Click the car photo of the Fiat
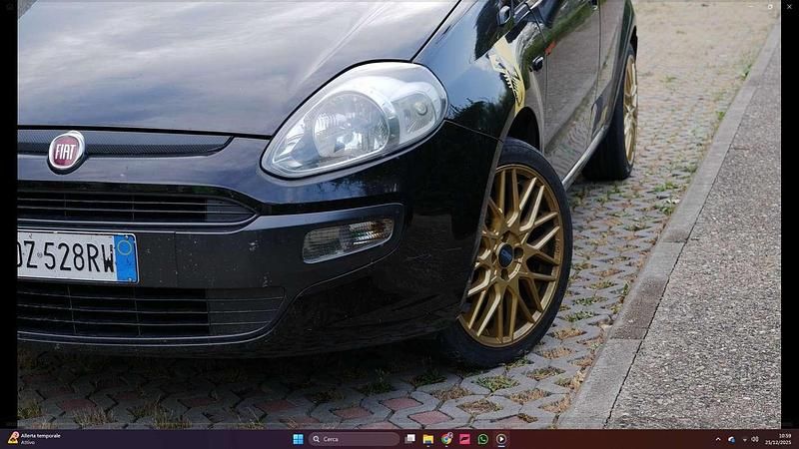This screenshot has height=449, width=799. [399, 214]
